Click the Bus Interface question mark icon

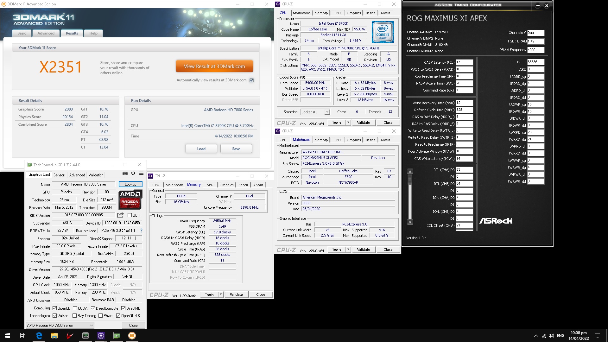(141, 231)
